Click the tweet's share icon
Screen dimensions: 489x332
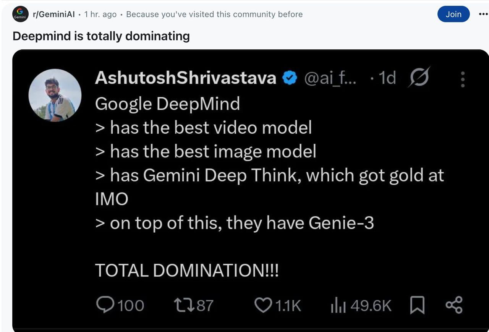pyautogui.click(x=454, y=305)
